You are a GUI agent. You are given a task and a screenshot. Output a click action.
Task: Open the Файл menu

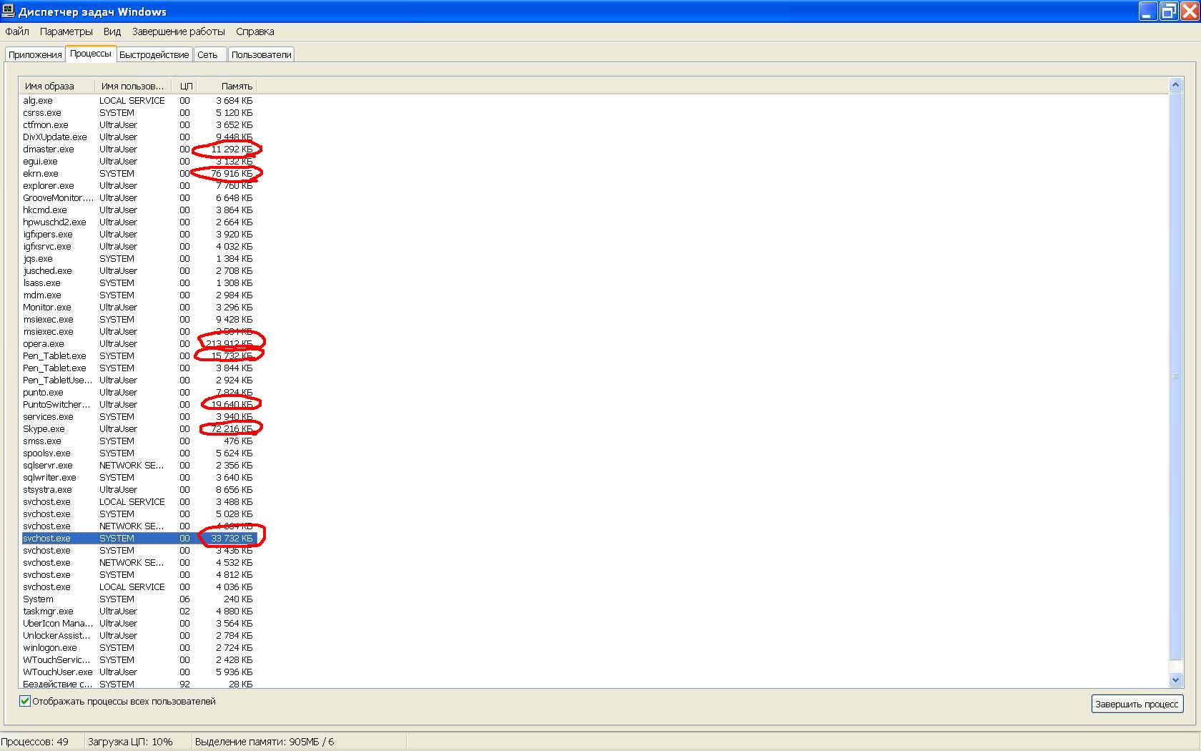17,31
